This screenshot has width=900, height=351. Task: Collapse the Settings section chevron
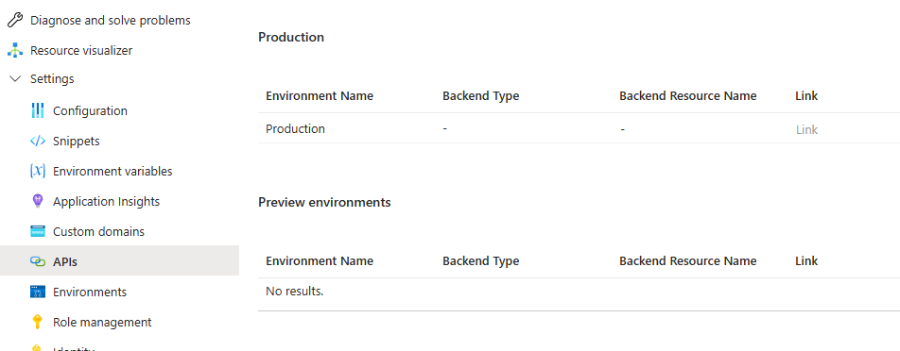click(15, 79)
